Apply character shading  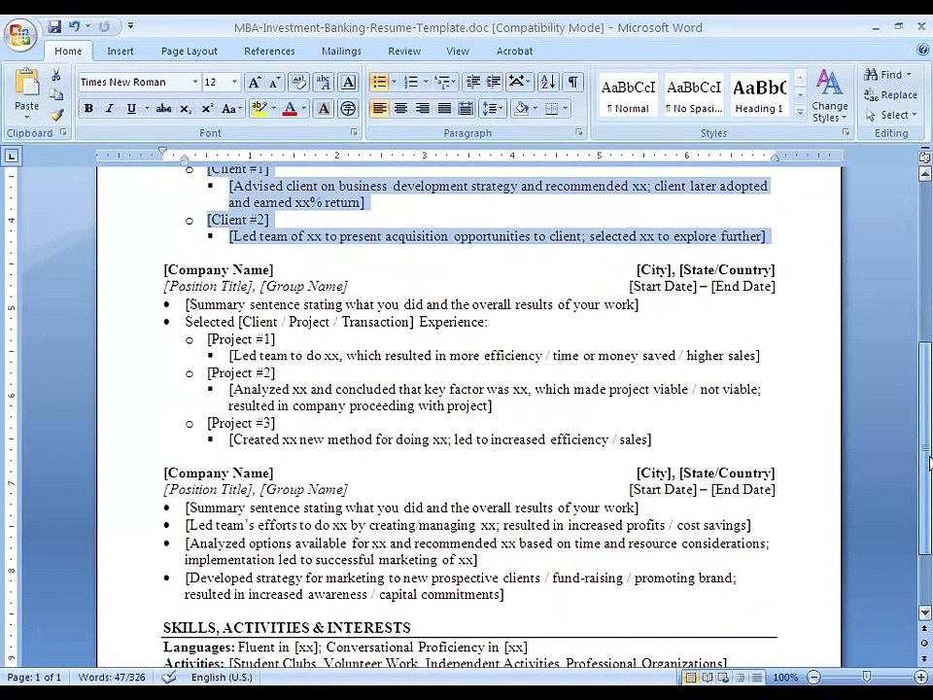click(x=323, y=108)
